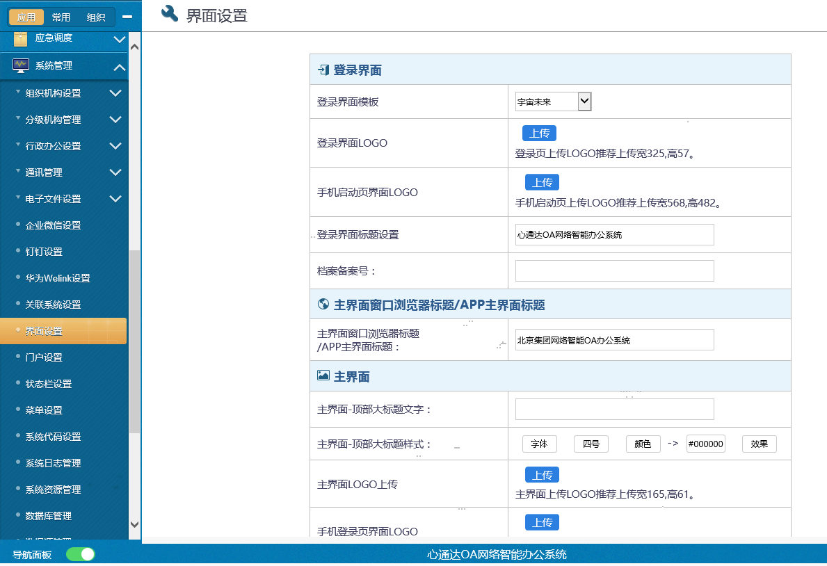Click the globe icon next to 主界面窗口浏览器标题

pos(323,305)
